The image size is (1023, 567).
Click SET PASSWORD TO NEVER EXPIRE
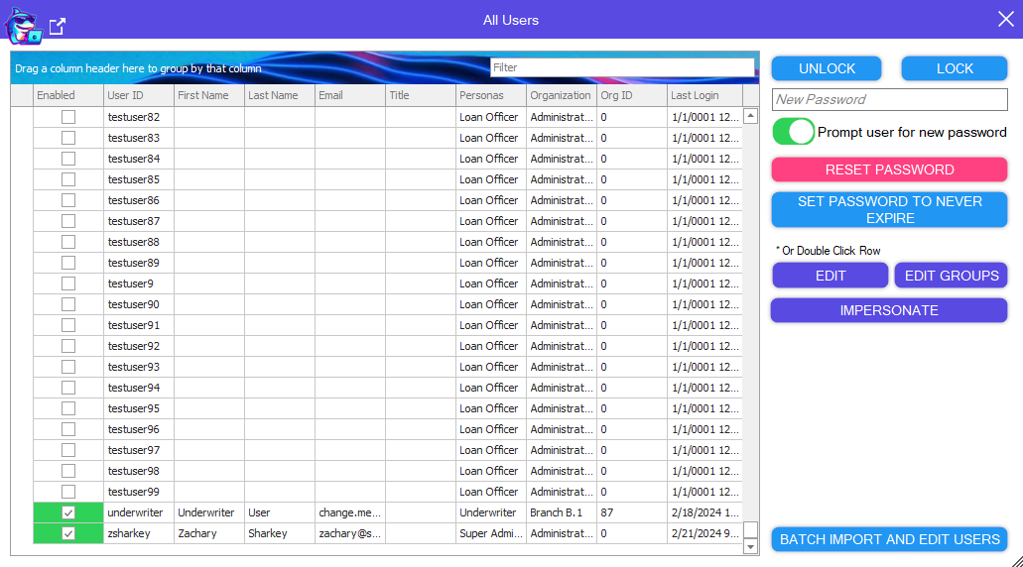(x=889, y=209)
